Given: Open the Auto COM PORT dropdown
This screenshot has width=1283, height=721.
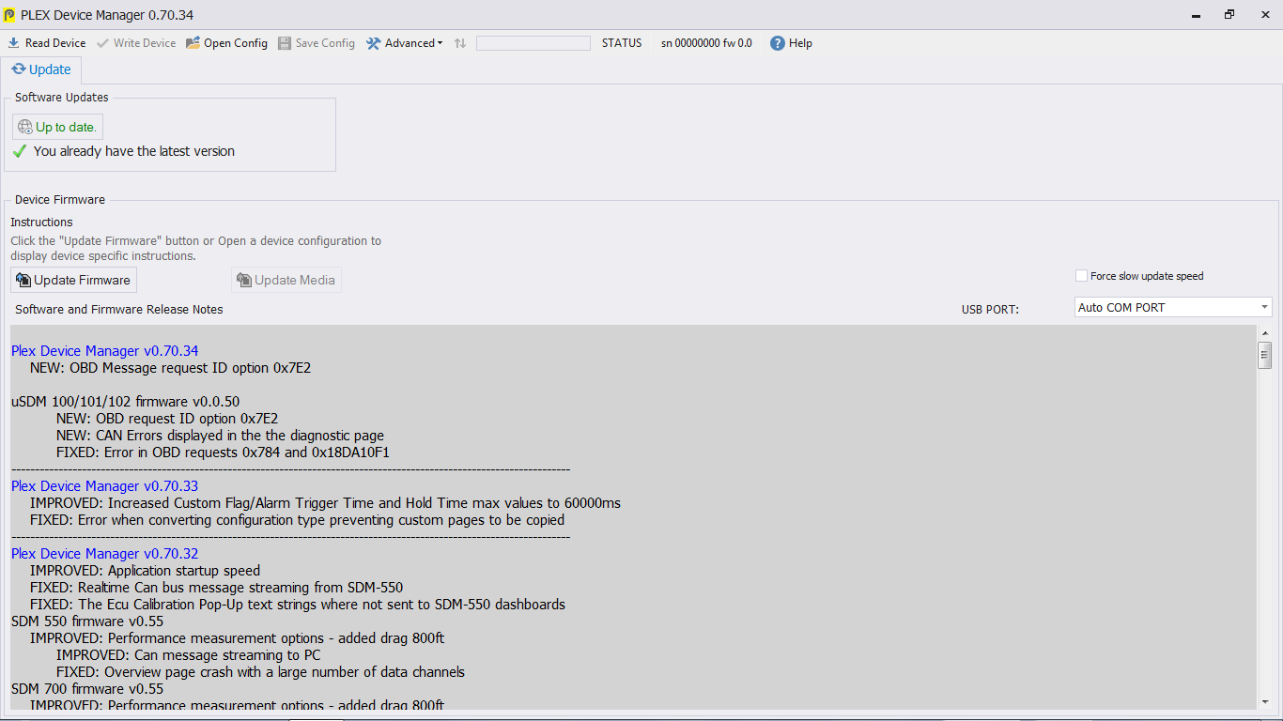Looking at the screenshot, I should 1174,307.
